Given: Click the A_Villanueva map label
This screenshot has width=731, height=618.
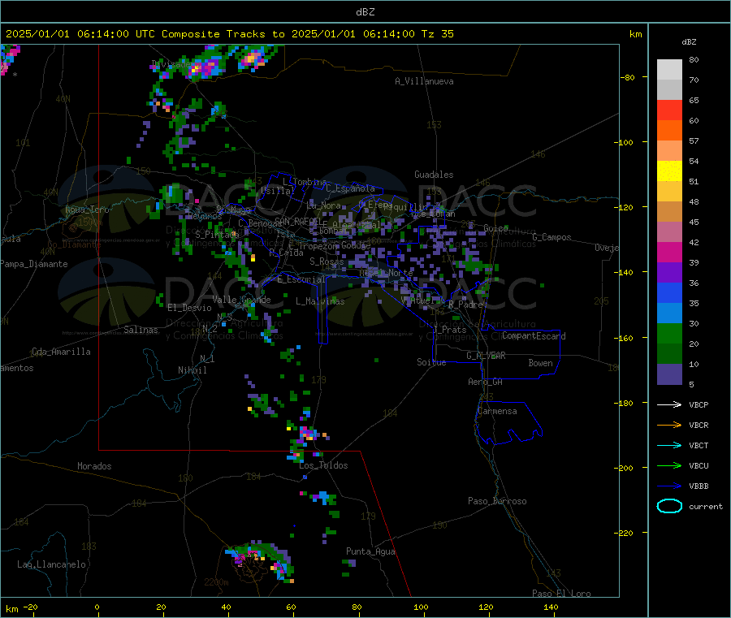Looking at the screenshot, I should pos(424,81).
